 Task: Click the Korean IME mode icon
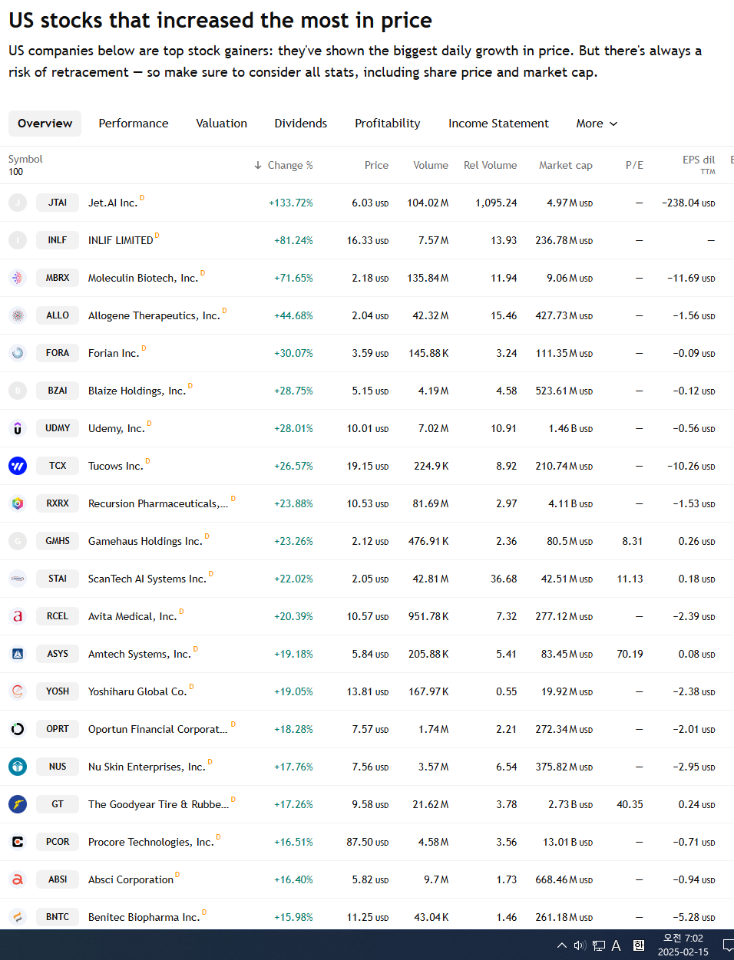coord(639,945)
